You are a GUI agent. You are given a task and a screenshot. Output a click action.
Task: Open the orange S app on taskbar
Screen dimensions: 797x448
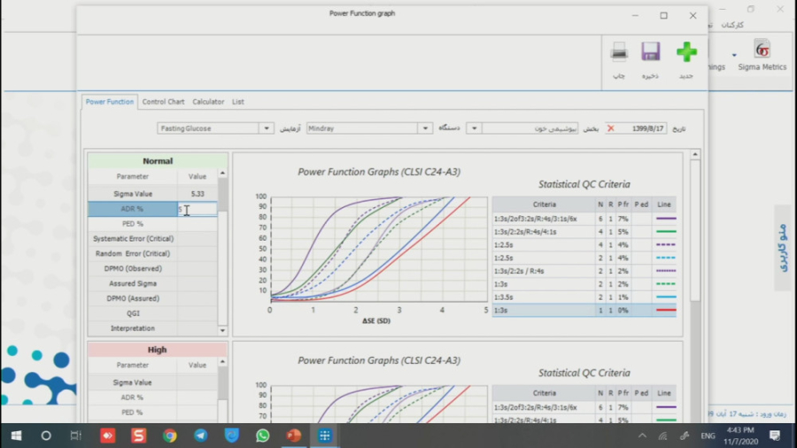click(x=138, y=436)
